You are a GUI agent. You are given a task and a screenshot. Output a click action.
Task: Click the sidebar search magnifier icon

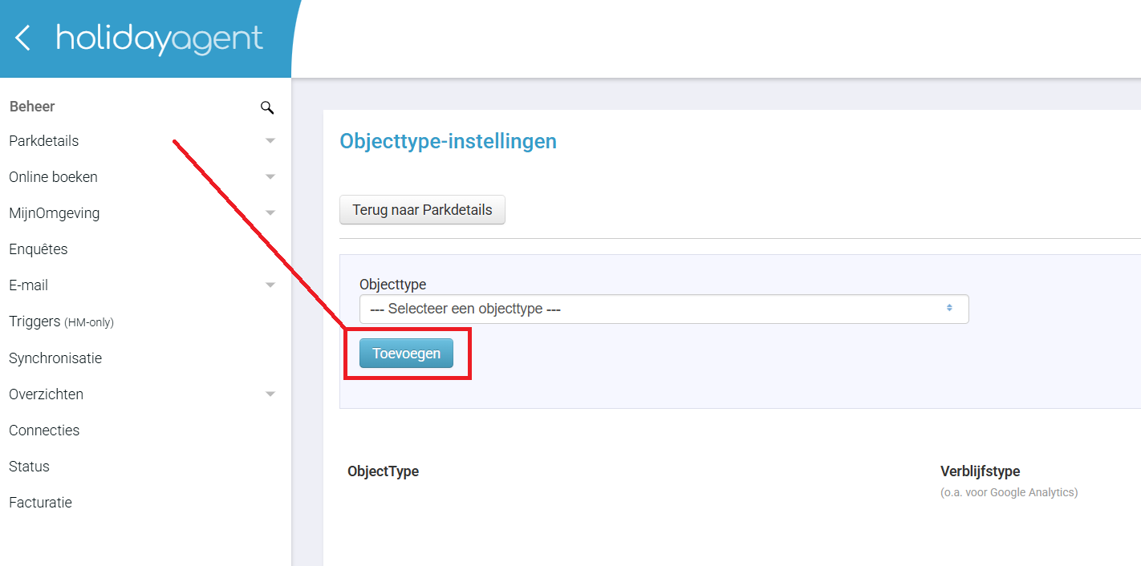point(267,107)
